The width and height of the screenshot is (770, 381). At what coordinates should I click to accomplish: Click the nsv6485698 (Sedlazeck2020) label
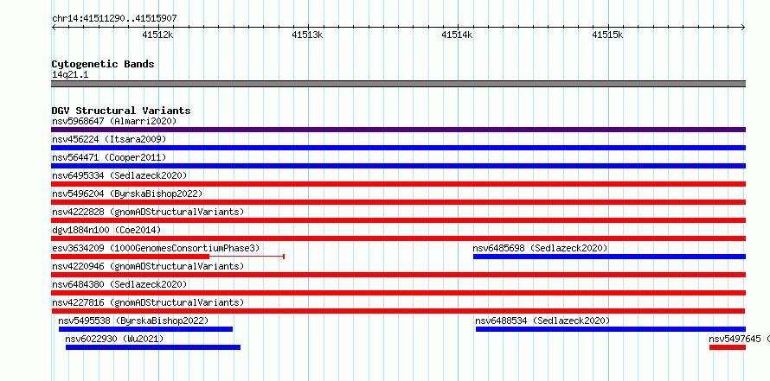tap(540, 248)
